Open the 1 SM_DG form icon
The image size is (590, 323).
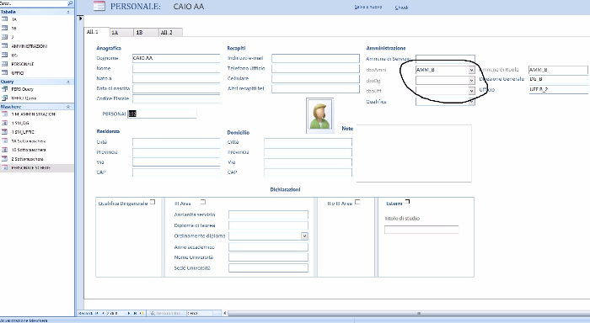tap(4, 123)
